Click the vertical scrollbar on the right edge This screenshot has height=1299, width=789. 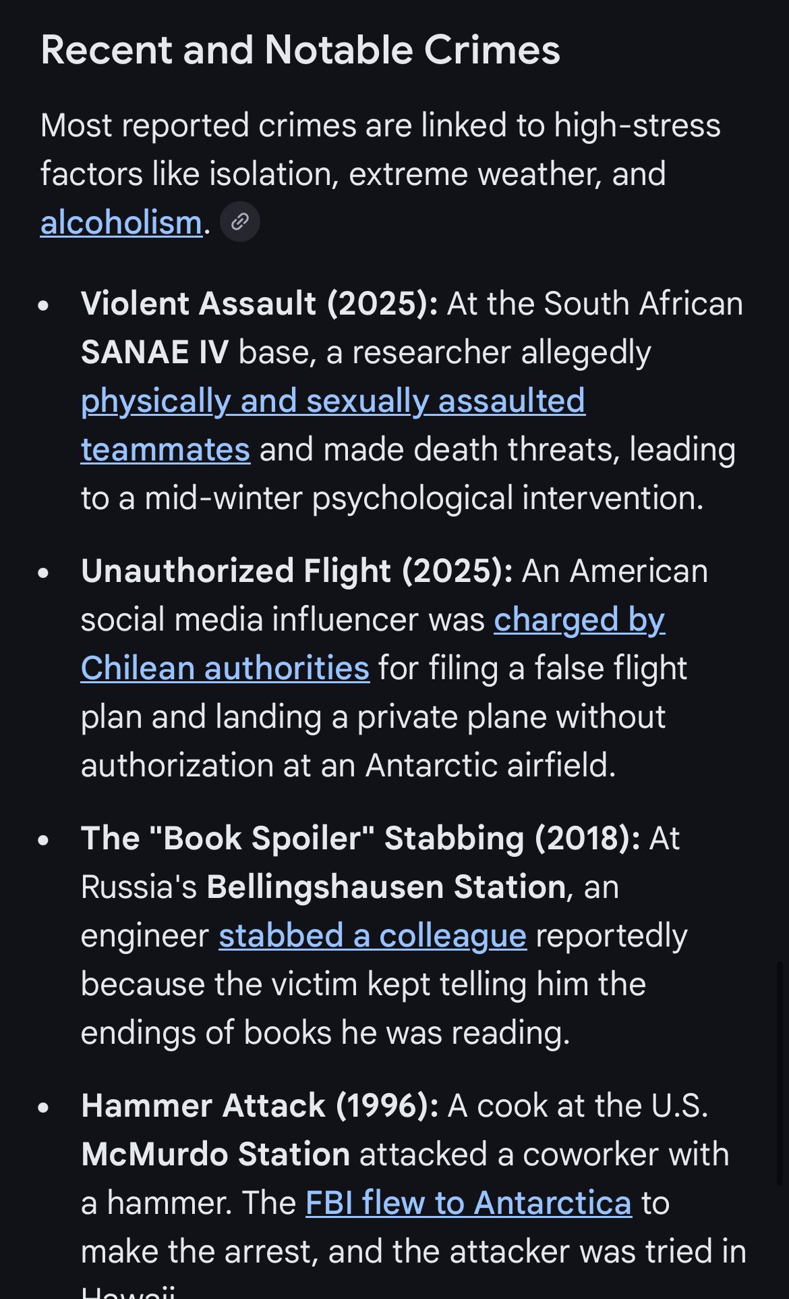(780, 1073)
